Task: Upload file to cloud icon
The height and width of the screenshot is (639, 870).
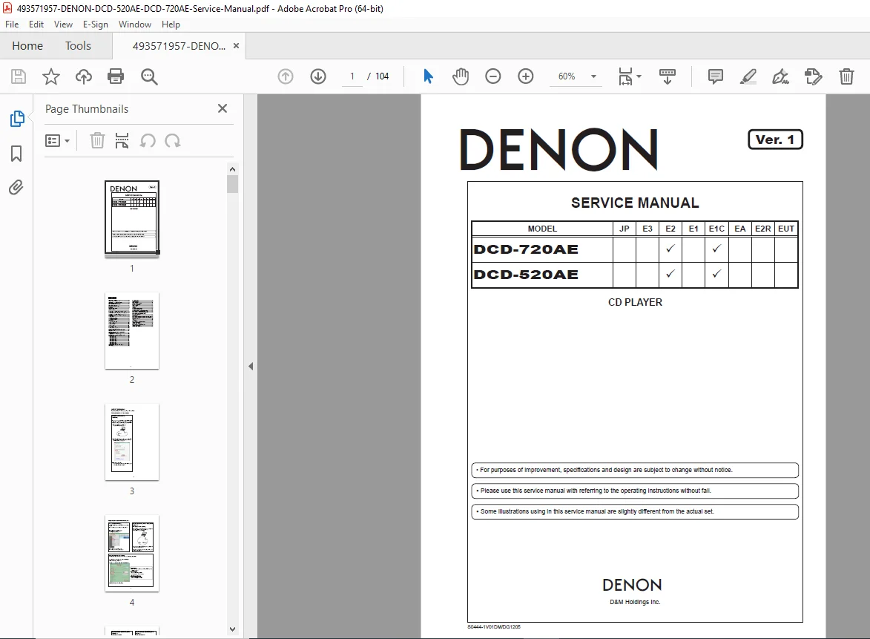Action: [x=84, y=76]
